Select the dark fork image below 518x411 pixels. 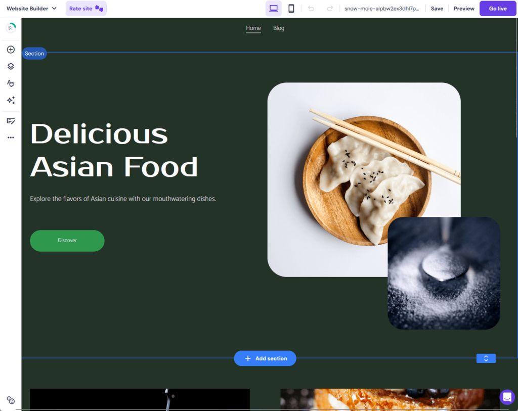(140, 399)
